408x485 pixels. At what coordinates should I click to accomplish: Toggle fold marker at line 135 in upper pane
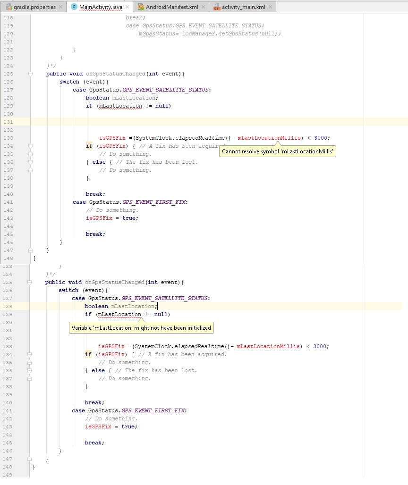click(x=30, y=154)
